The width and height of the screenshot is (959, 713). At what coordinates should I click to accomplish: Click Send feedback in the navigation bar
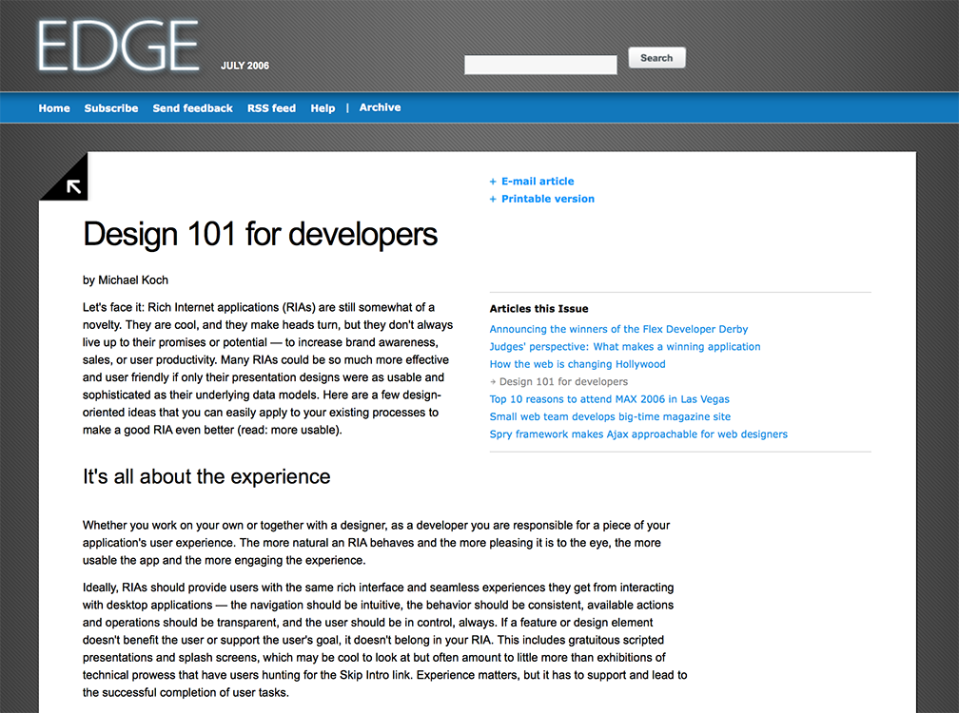pyautogui.click(x=192, y=107)
